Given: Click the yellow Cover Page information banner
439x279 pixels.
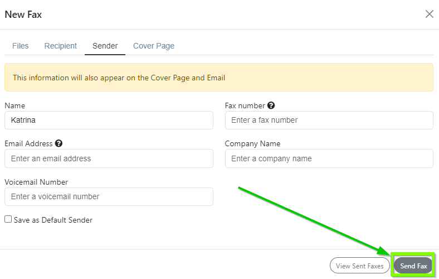Looking at the screenshot, I should 218,78.
